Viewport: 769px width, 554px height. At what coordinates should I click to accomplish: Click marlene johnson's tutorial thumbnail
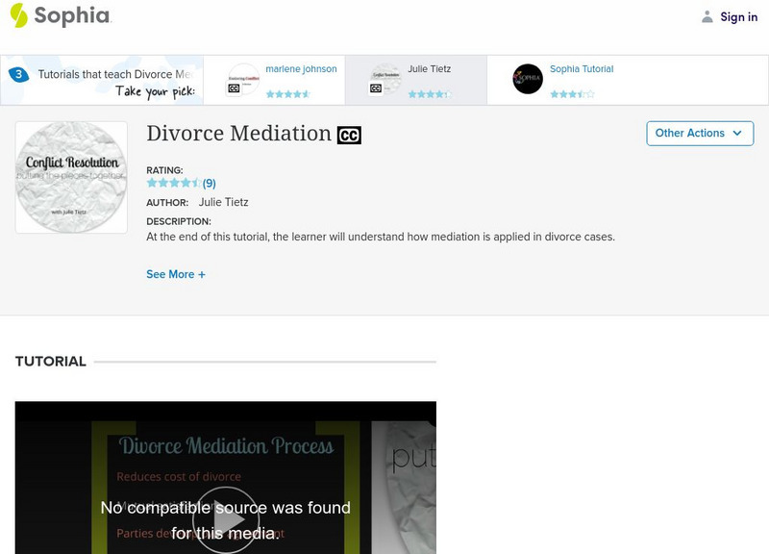(x=244, y=79)
